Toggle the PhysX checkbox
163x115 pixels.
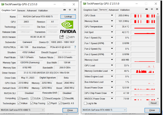click(x=48, y=103)
